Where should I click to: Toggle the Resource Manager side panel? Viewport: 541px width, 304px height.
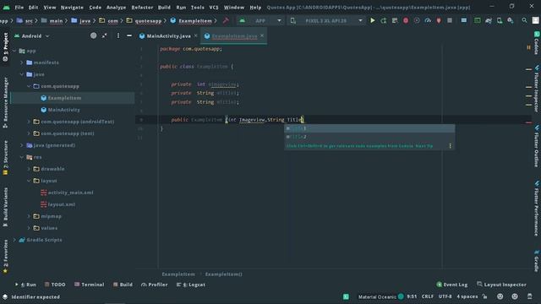click(x=5, y=102)
